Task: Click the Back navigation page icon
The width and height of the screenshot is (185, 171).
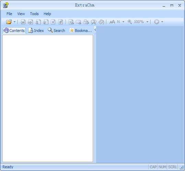Action: [x=23, y=22]
